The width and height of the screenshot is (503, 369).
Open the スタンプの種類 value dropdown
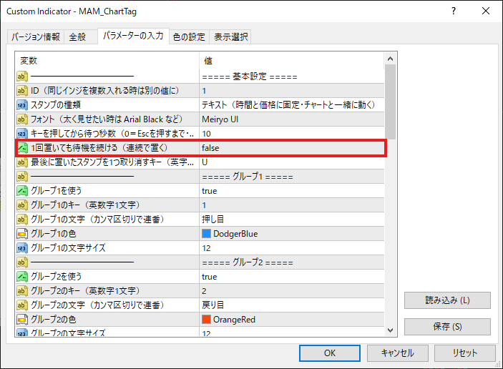tap(292, 105)
